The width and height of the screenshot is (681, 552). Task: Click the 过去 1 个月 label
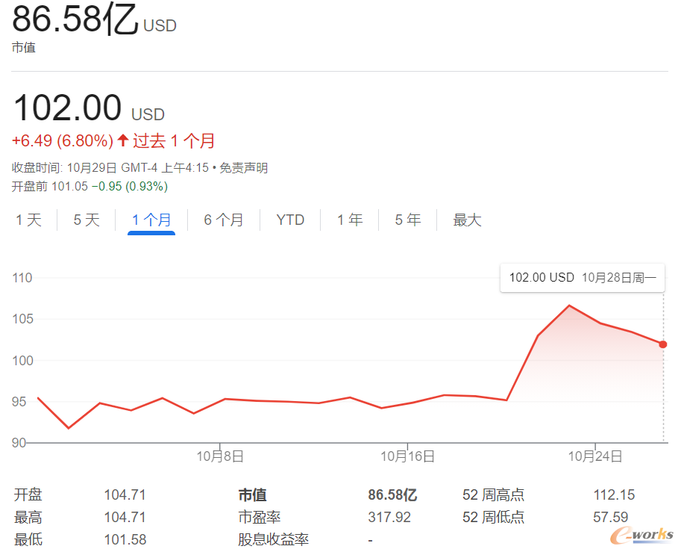point(174,141)
